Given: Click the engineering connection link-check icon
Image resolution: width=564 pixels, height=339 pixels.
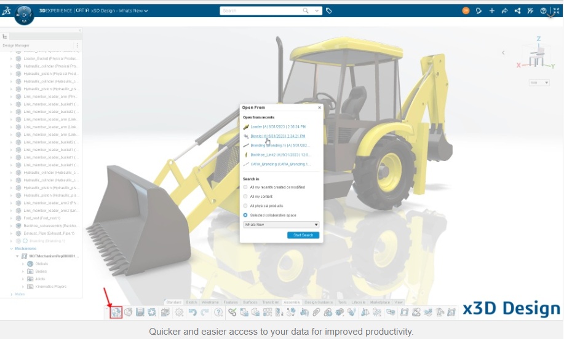Looking at the screenshot, I should [x=232, y=313].
